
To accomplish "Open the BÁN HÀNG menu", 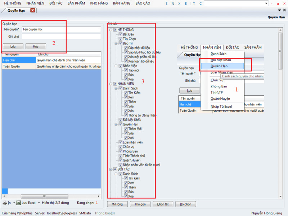I will [121, 3].
